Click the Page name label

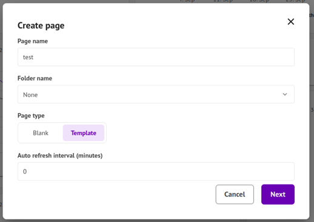point(33,41)
